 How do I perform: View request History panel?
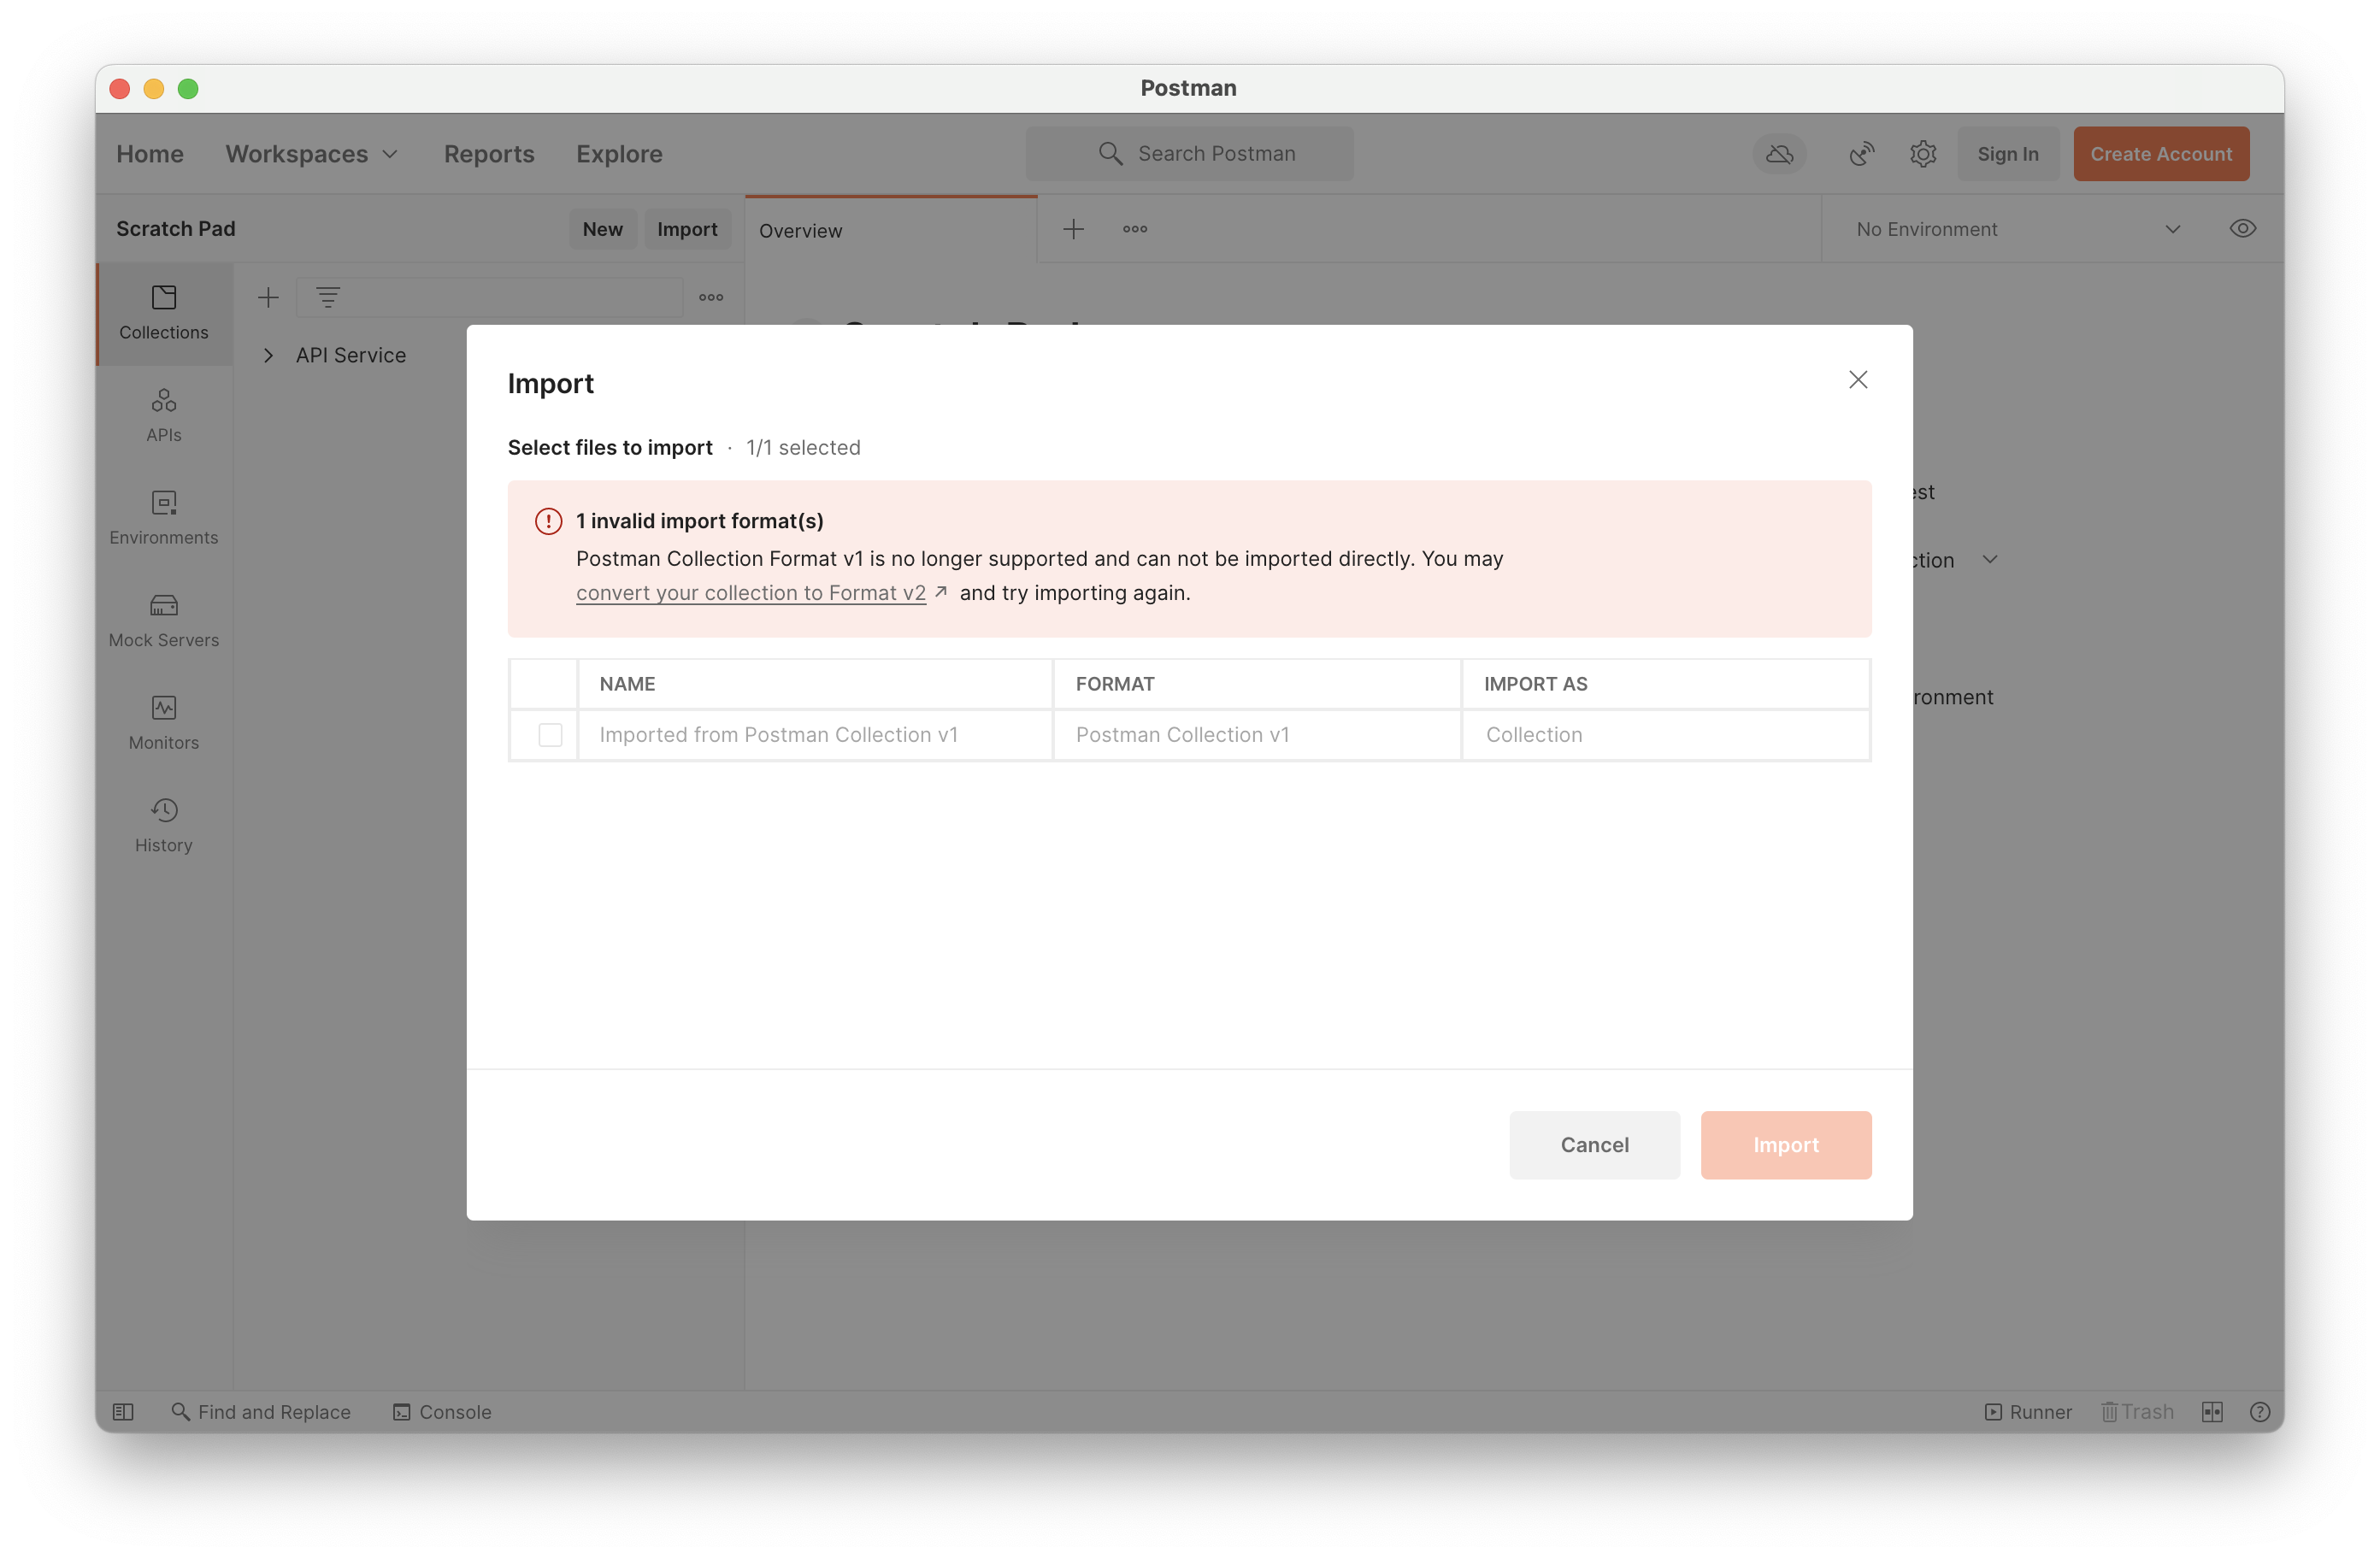pos(163,824)
